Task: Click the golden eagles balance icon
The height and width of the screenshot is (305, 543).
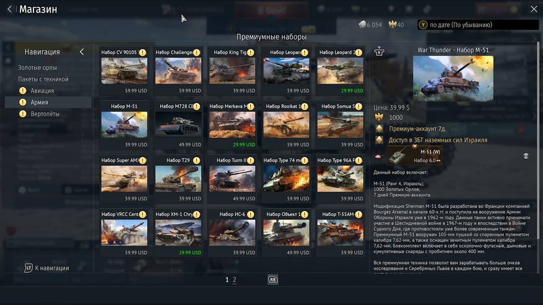Action: coord(393,25)
